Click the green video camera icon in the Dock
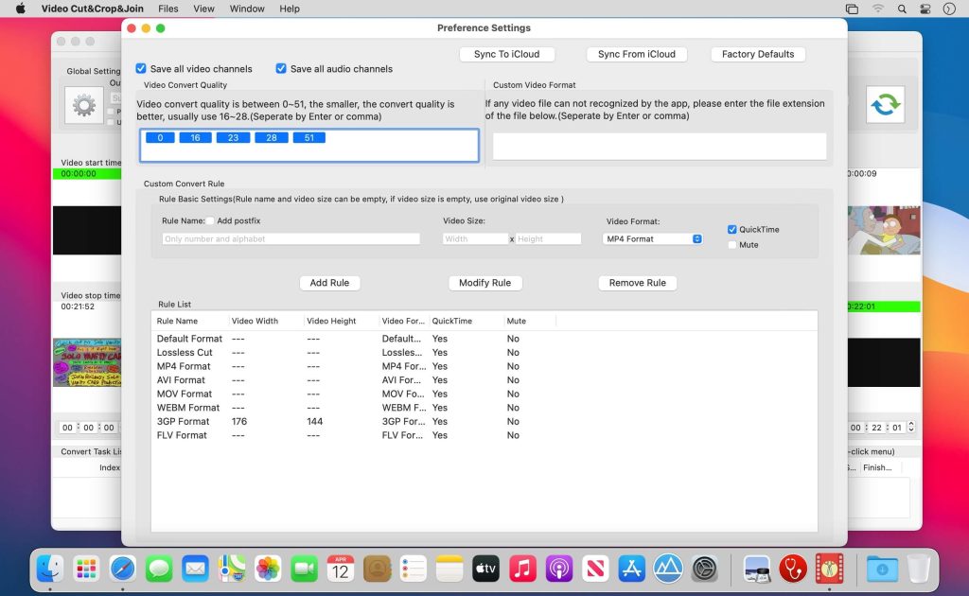Image resolution: width=969 pixels, height=596 pixels. (x=304, y=569)
